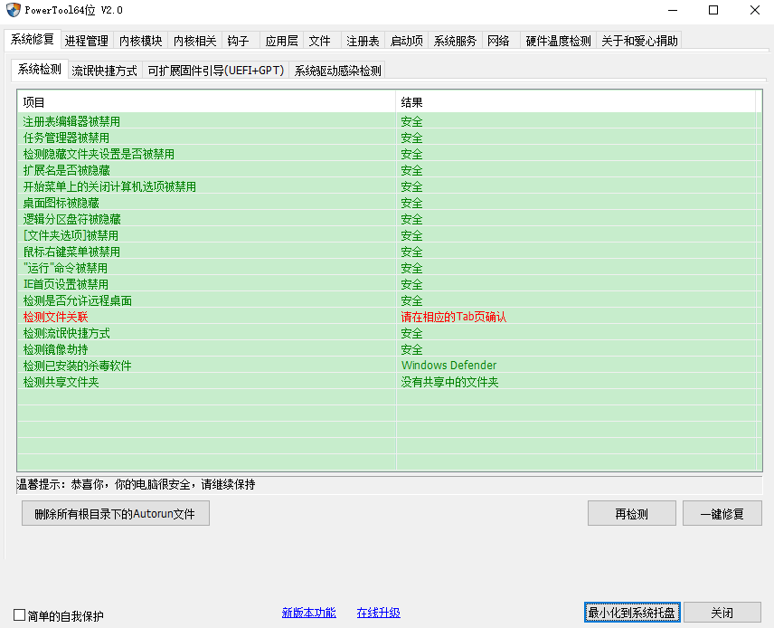Click 最小化到系统托盘 button
The image size is (774, 628).
pyautogui.click(x=632, y=613)
